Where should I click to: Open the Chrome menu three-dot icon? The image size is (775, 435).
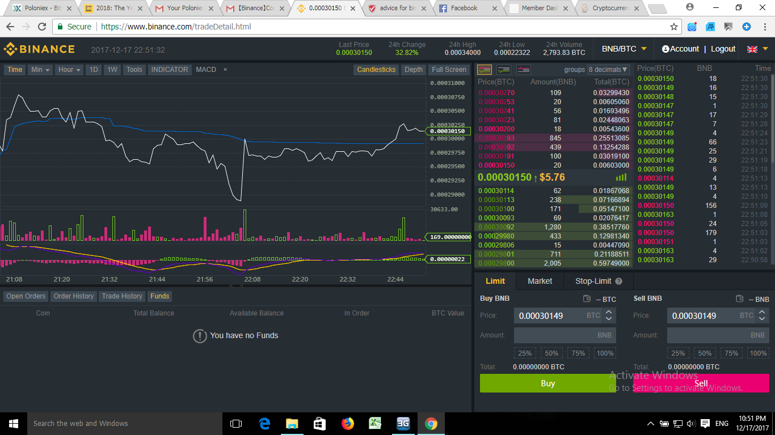point(764,27)
